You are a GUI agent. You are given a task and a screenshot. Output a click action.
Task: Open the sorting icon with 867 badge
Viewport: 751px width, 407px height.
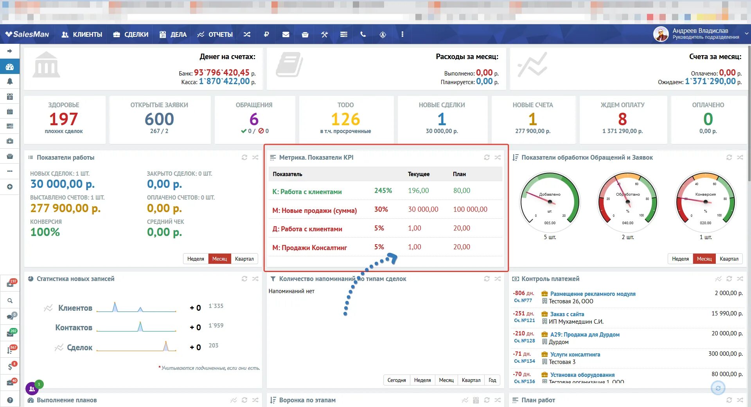pos(11,349)
